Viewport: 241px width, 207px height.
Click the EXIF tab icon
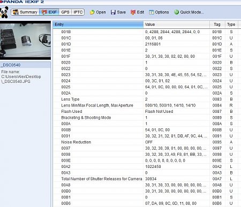pos(44,12)
